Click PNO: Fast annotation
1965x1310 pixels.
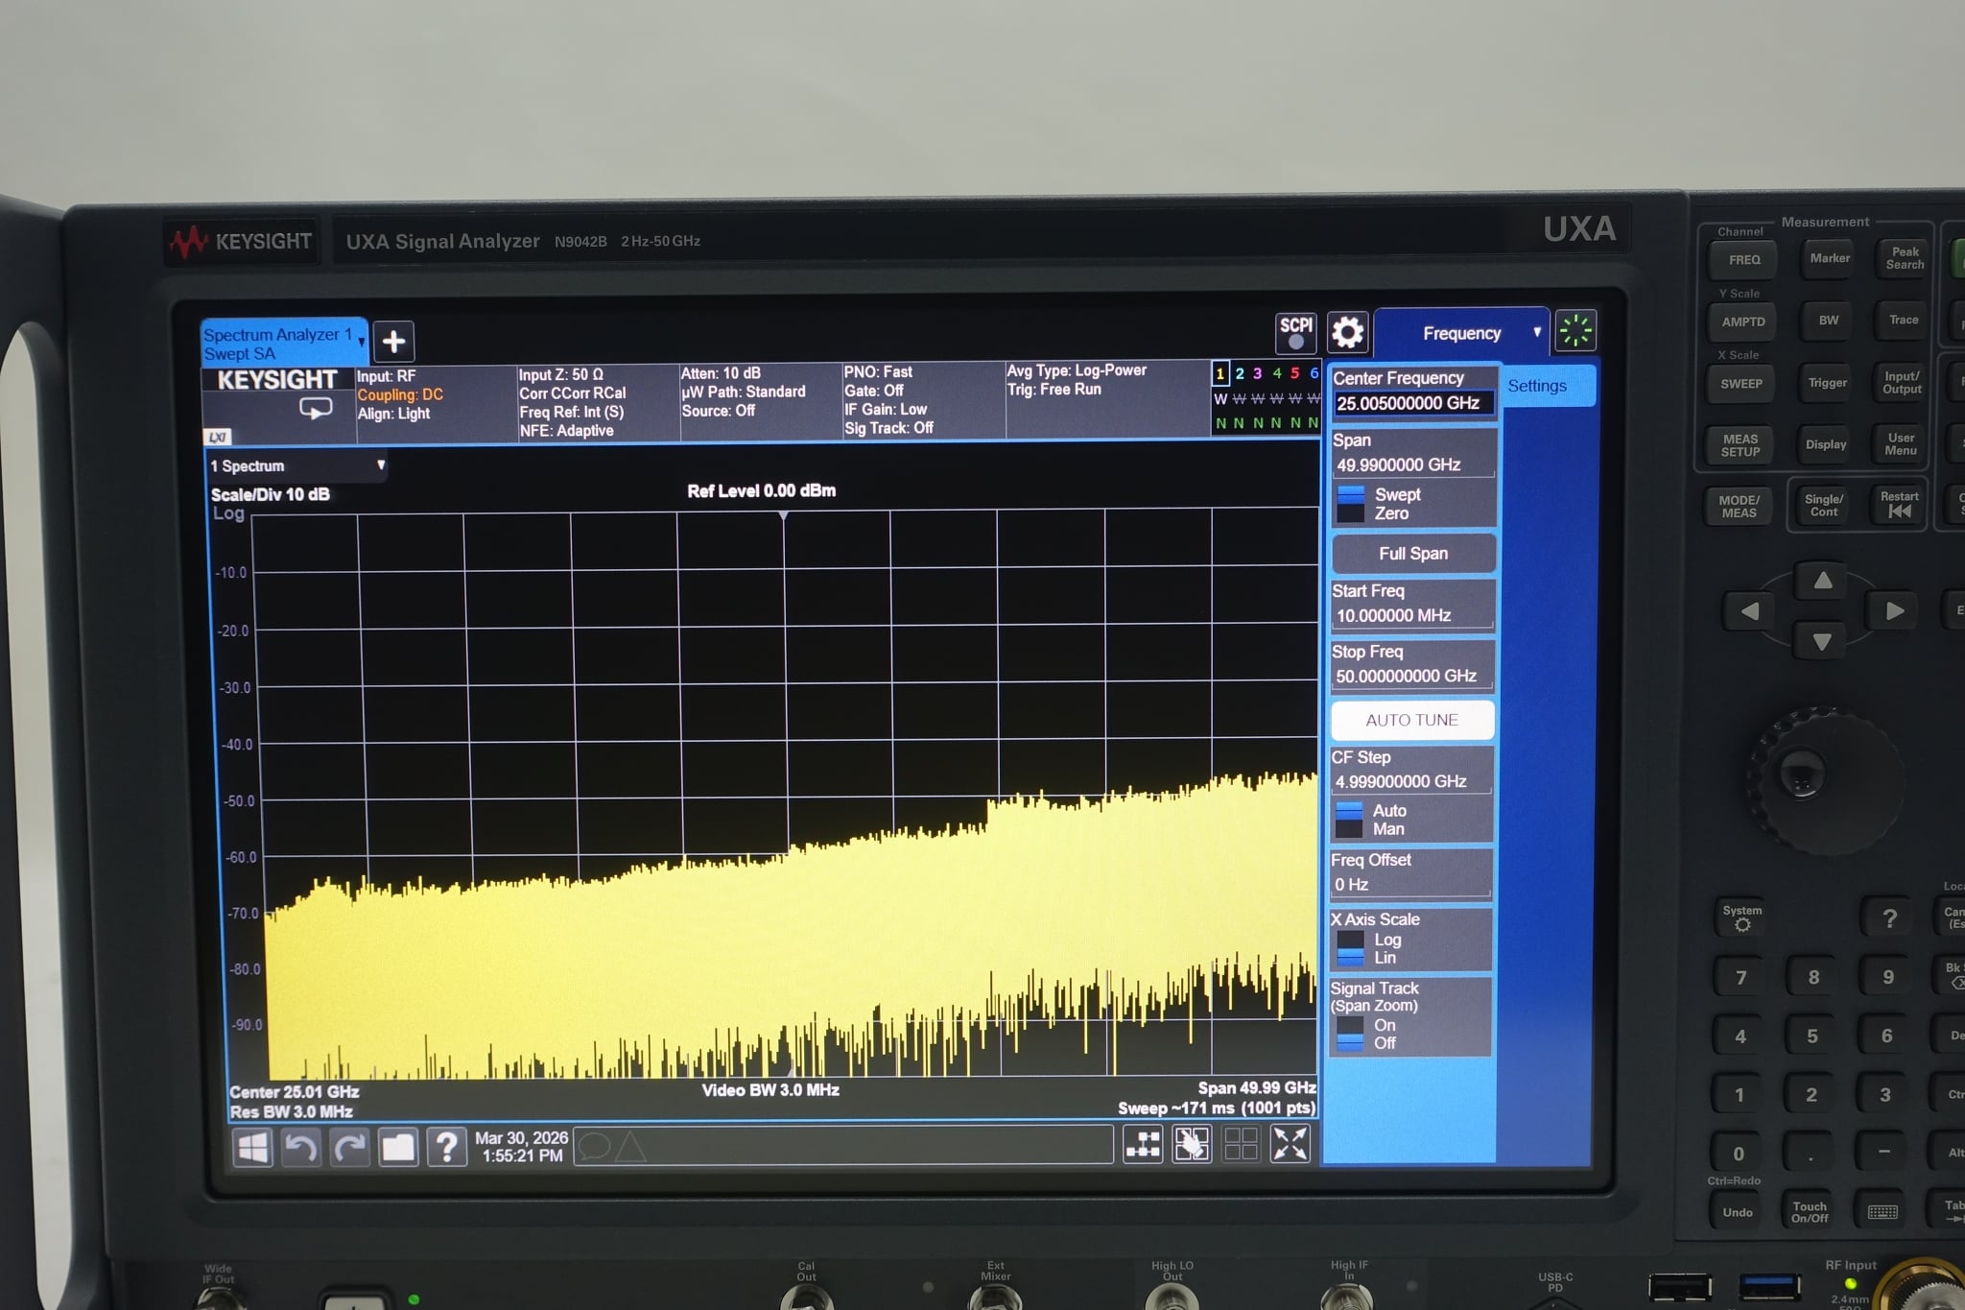[878, 371]
